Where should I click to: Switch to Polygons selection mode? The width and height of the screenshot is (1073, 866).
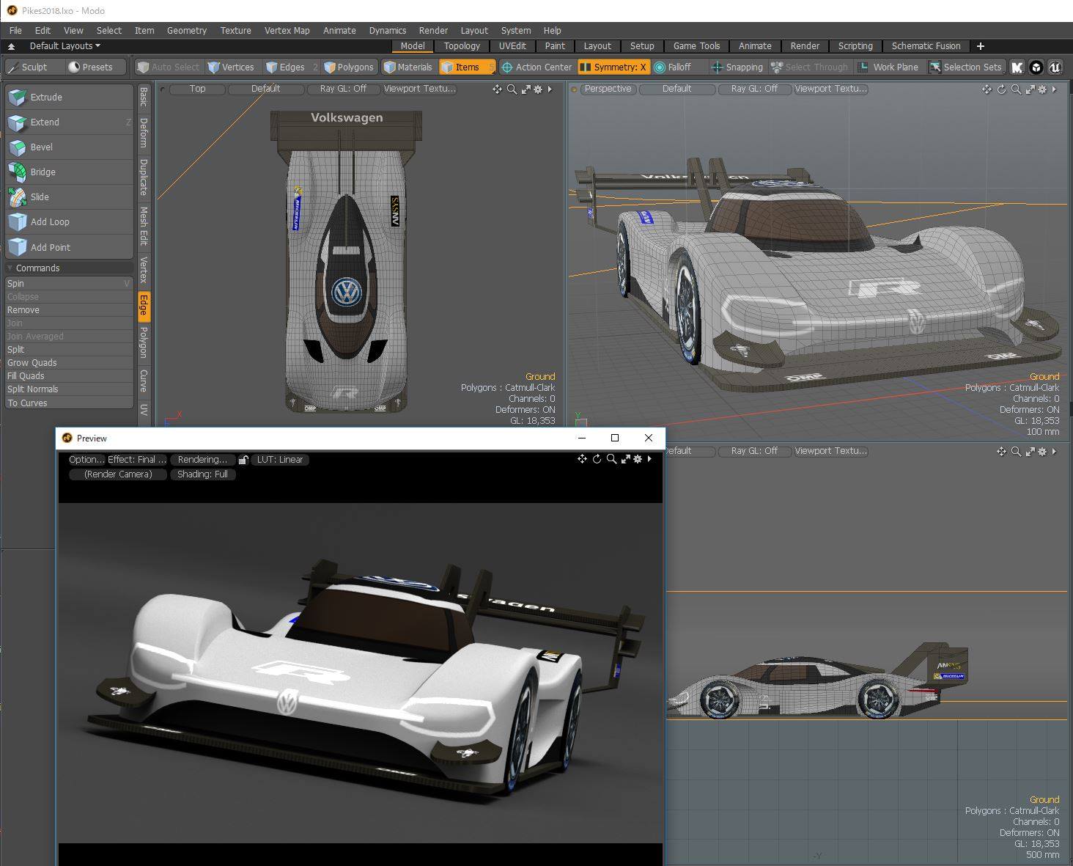point(349,67)
